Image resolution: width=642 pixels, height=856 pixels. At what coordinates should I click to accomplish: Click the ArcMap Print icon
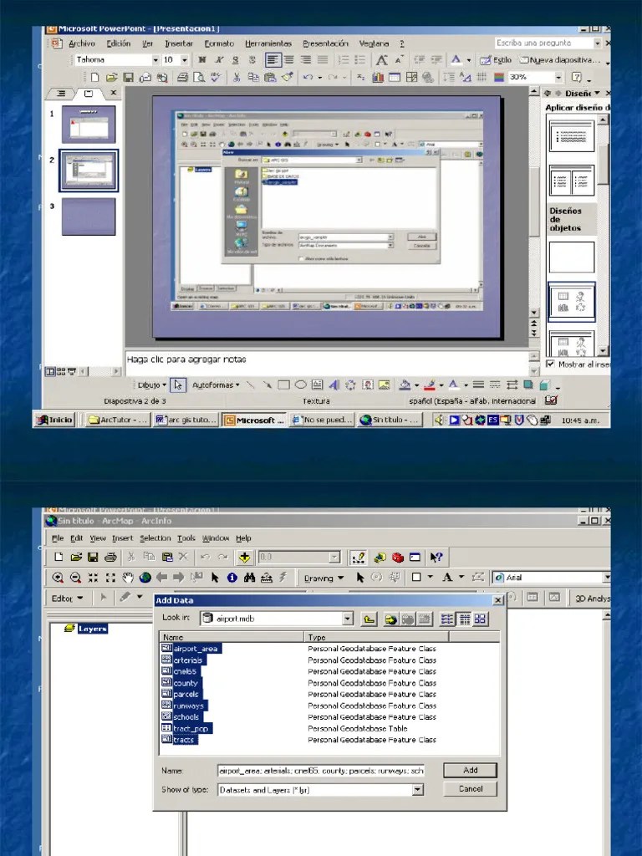pyautogui.click(x=110, y=557)
